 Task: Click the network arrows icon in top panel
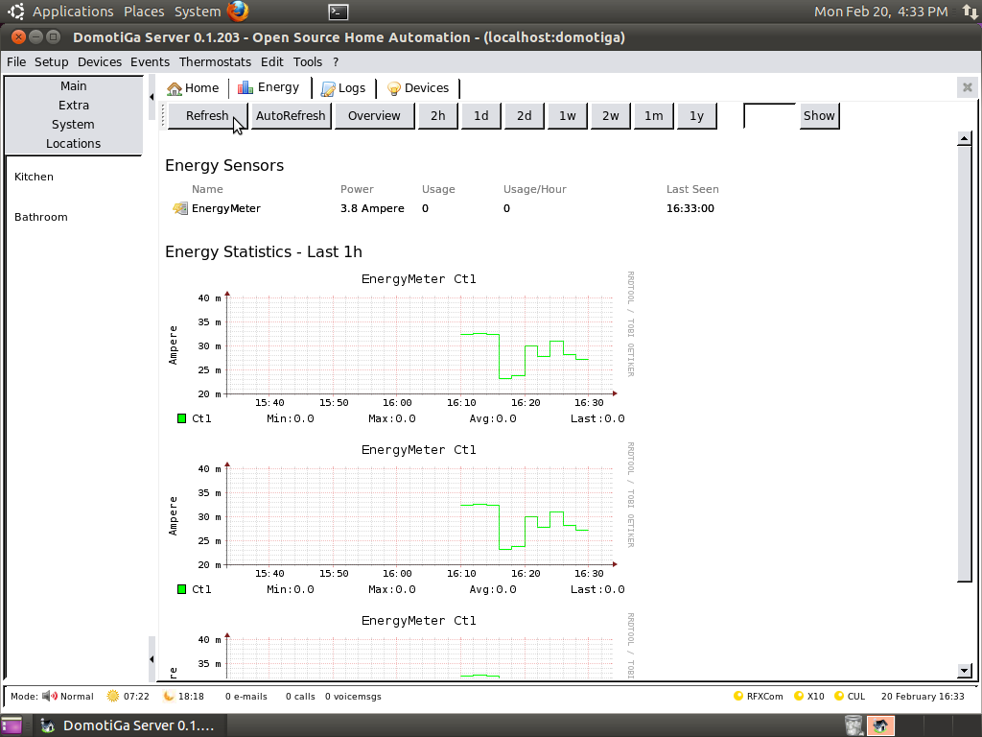(x=970, y=12)
